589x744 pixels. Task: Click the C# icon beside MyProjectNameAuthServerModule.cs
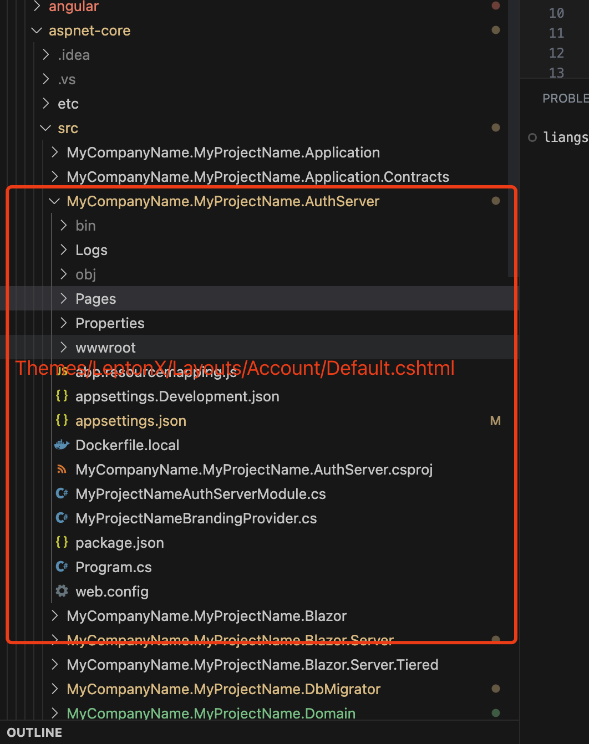point(62,494)
